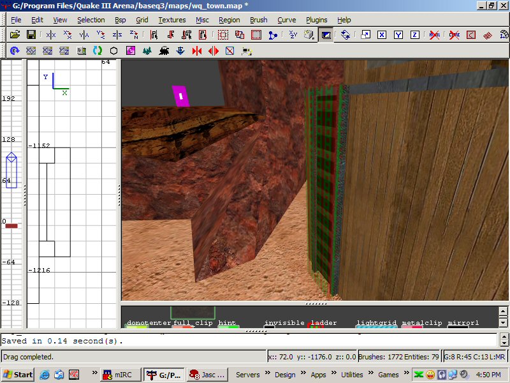Image resolution: width=510 pixels, height=383 pixels.
Task: Expand the Utilities toolbar chevron
Action: coord(371,373)
